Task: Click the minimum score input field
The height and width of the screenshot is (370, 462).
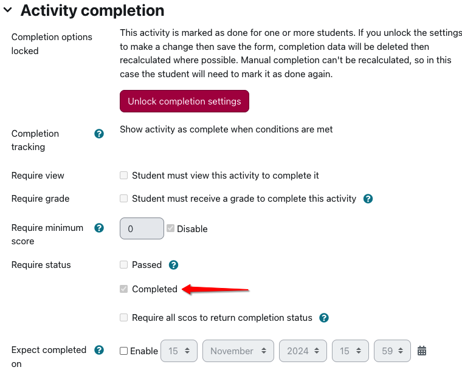Action: click(x=142, y=228)
